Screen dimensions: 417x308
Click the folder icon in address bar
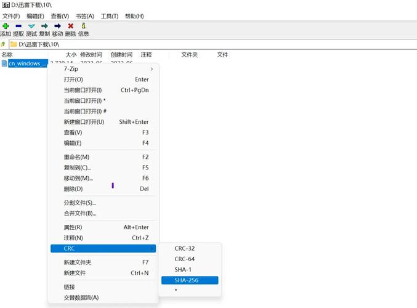click(x=14, y=44)
